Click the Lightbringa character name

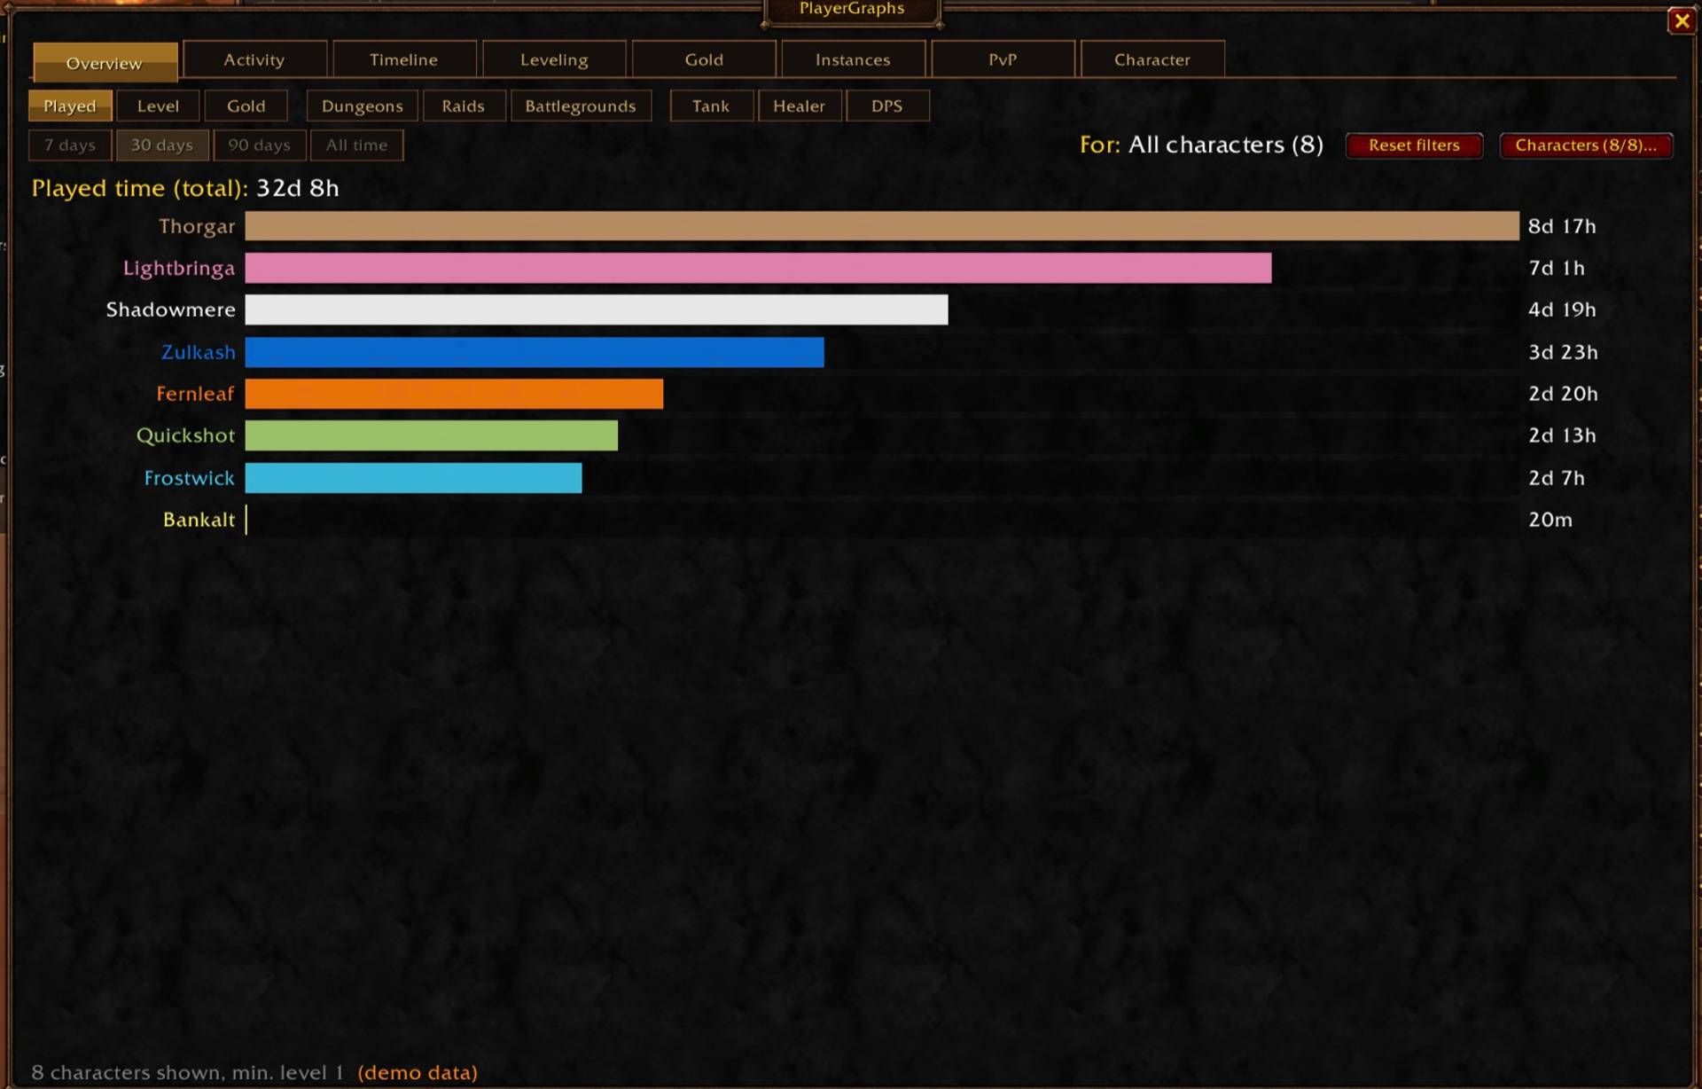pos(179,268)
